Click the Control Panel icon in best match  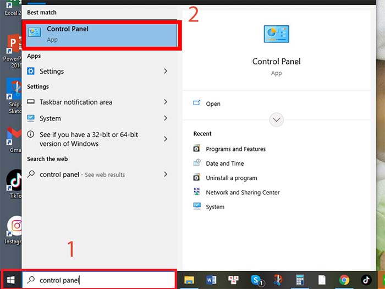pyautogui.click(x=34, y=32)
